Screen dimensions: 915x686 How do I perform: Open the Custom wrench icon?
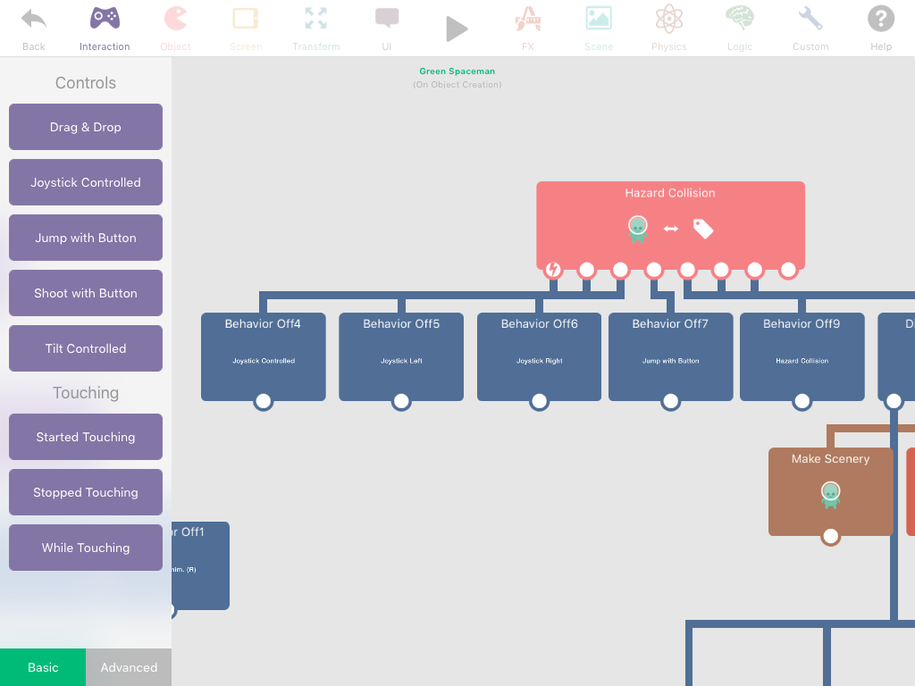[x=810, y=19]
